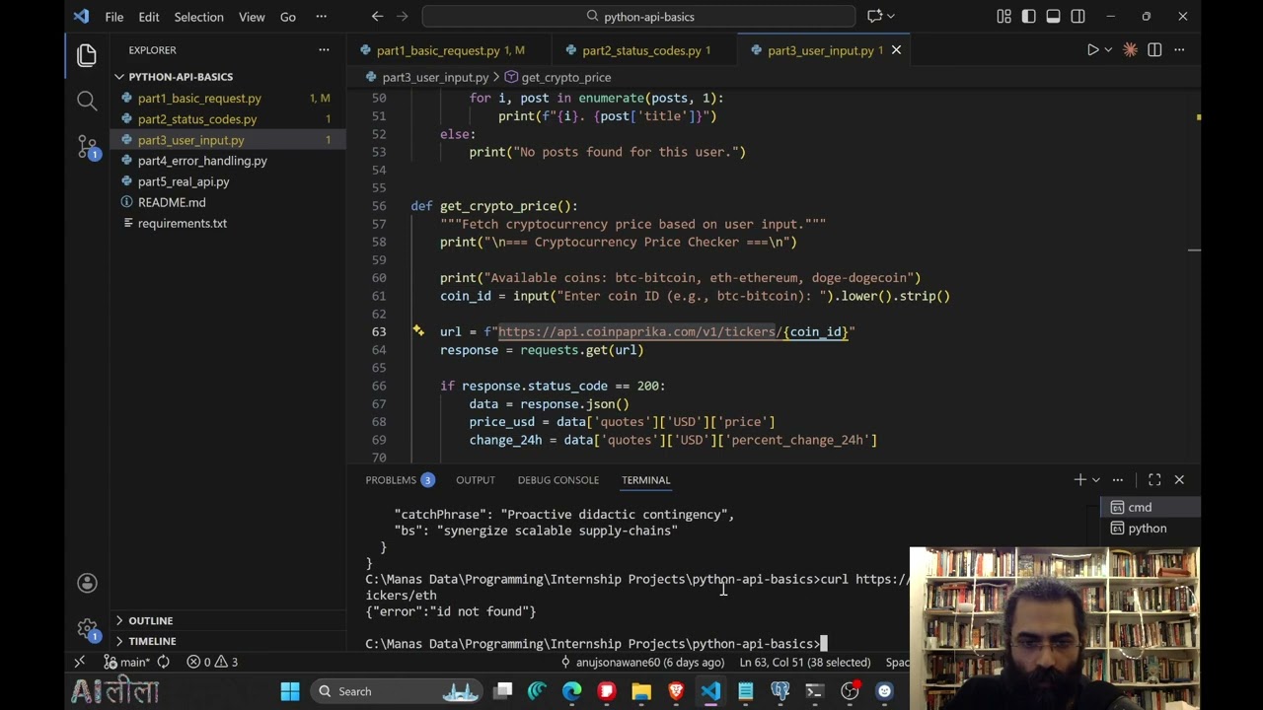Image resolution: width=1263 pixels, height=710 pixels.
Task: Click part3_user_input.py in breadcrumb
Action: pyautogui.click(x=435, y=77)
